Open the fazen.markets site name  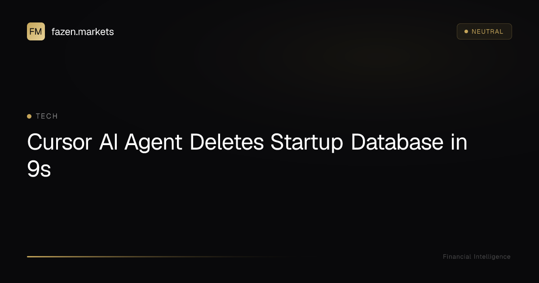point(83,32)
